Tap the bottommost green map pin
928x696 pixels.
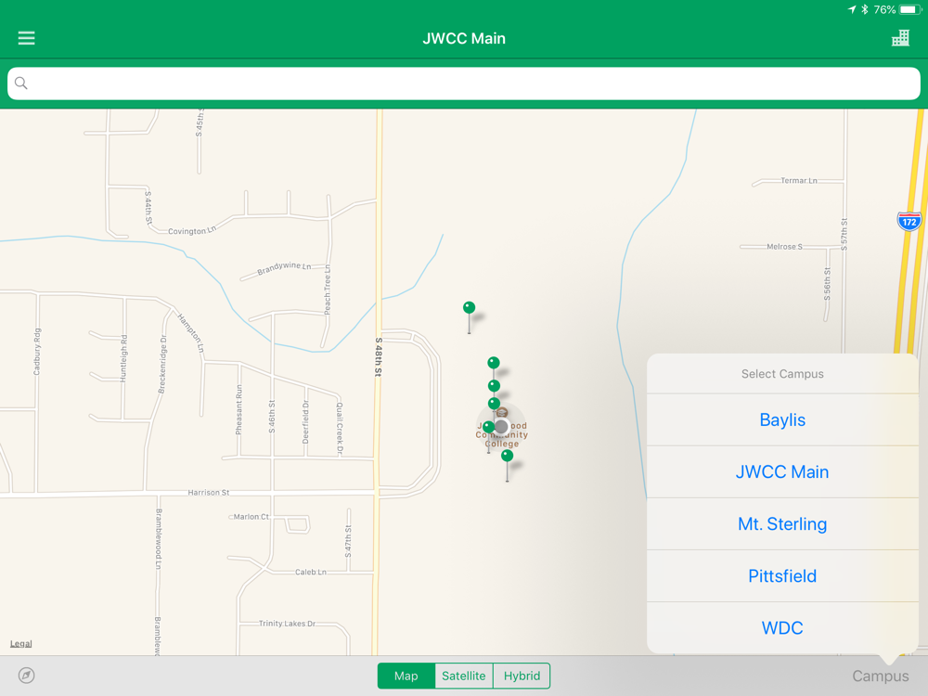point(508,456)
